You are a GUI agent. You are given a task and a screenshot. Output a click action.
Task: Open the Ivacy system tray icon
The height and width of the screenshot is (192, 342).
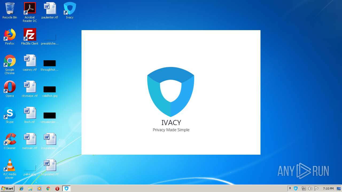296,189
